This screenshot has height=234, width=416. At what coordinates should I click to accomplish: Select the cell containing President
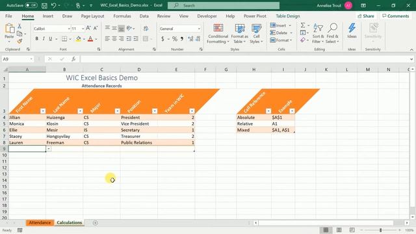pyautogui.click(x=138, y=117)
